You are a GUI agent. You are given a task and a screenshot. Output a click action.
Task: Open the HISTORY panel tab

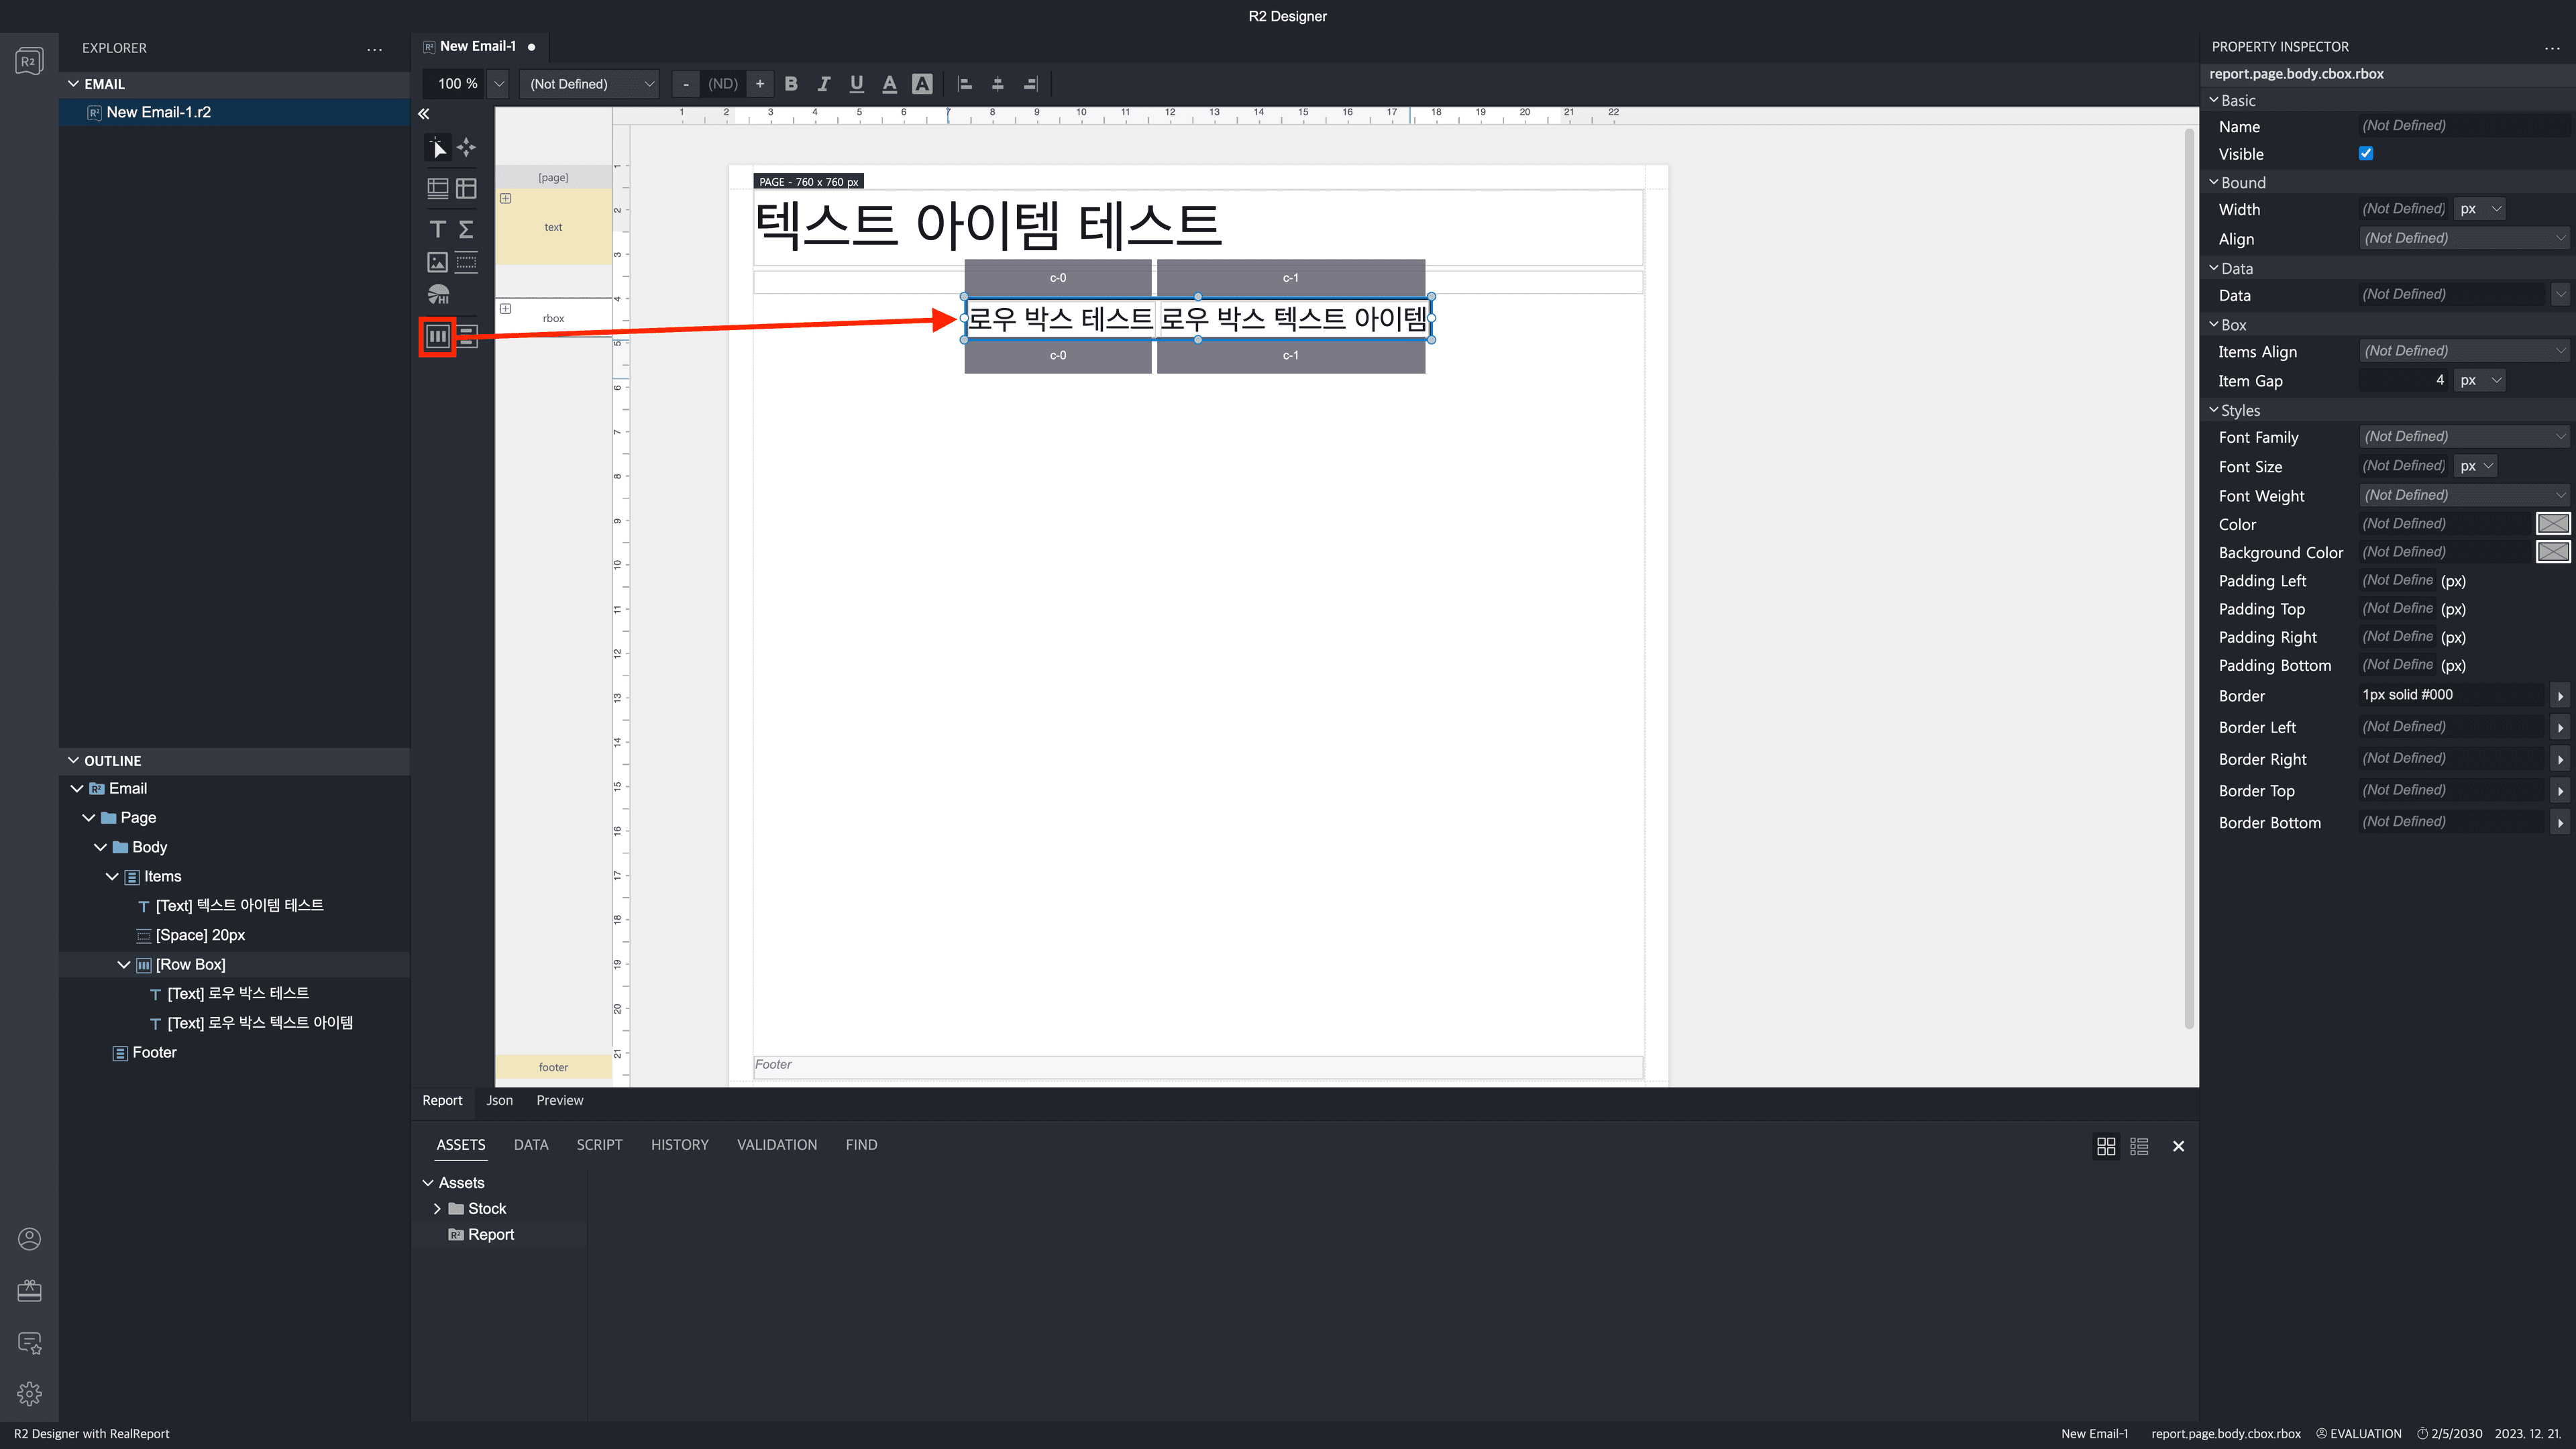click(x=680, y=1145)
